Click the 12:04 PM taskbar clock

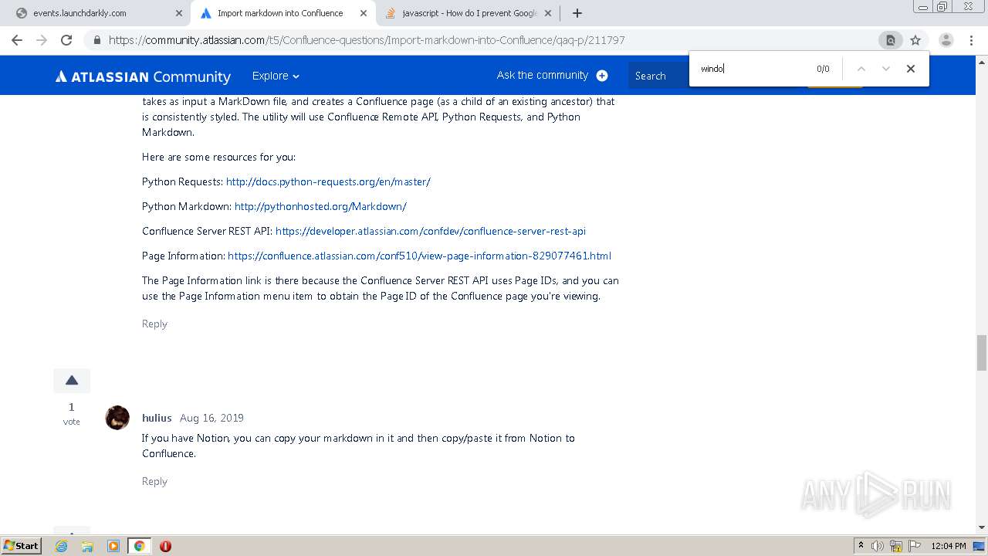tap(949, 546)
